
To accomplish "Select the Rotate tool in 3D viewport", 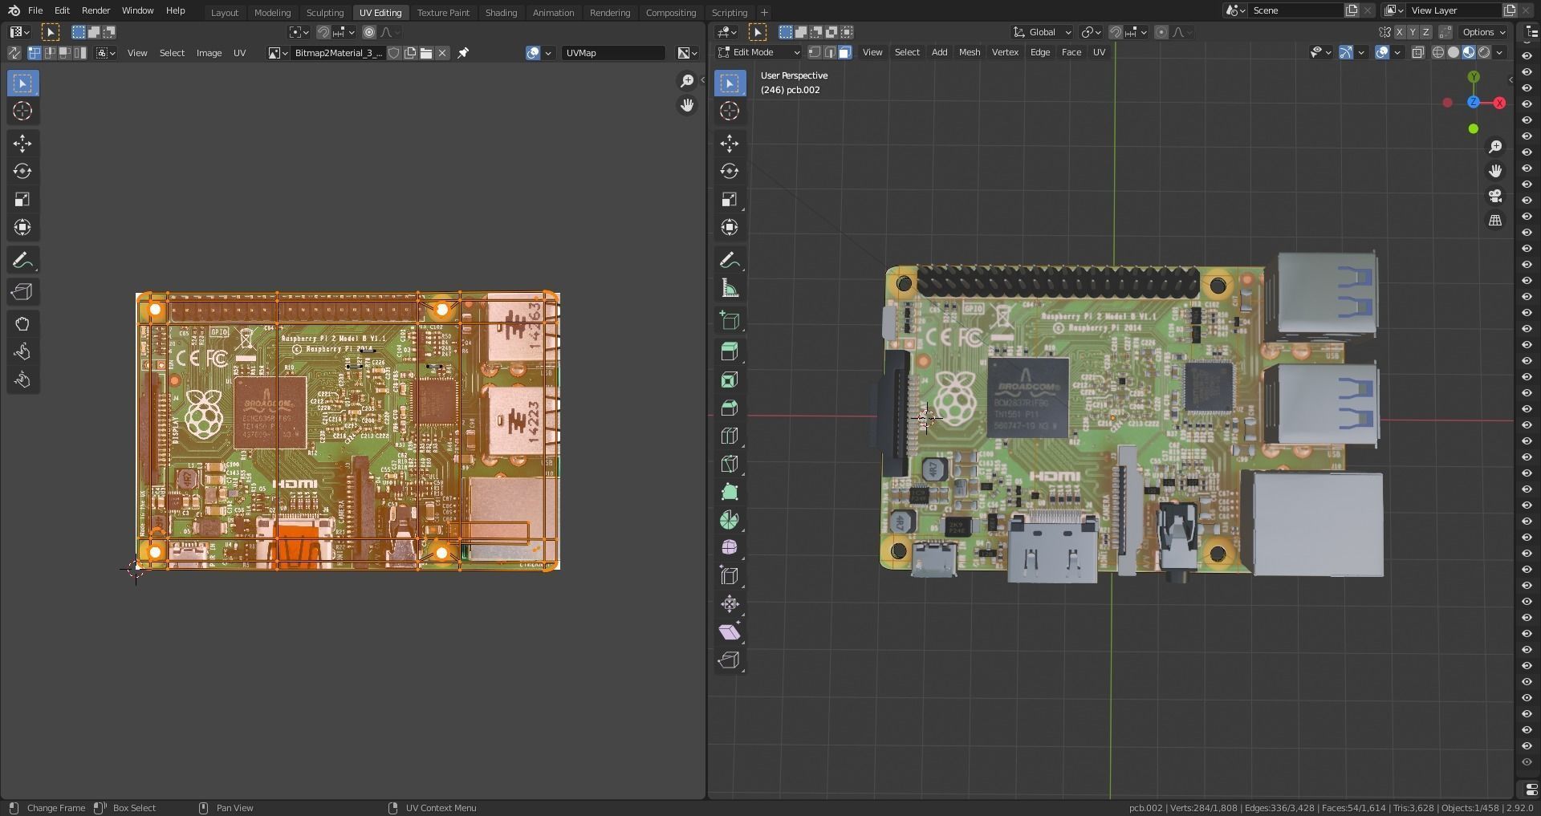I will click(730, 171).
